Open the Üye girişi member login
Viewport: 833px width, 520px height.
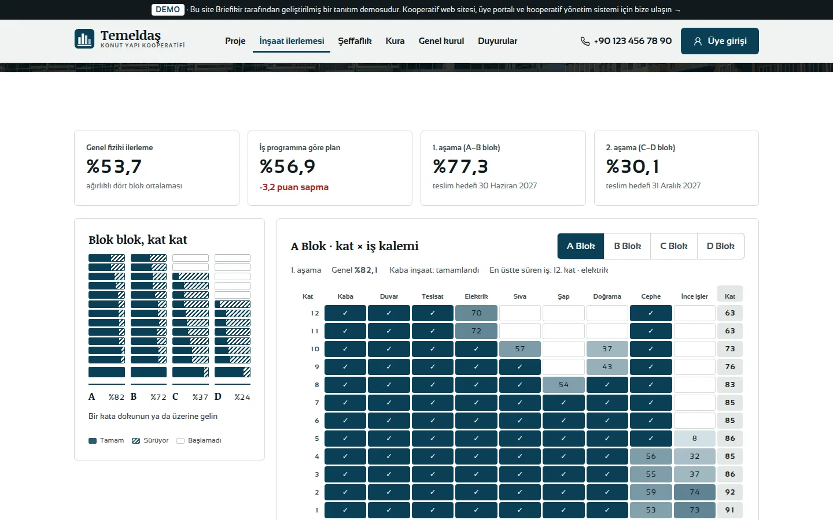tap(720, 41)
